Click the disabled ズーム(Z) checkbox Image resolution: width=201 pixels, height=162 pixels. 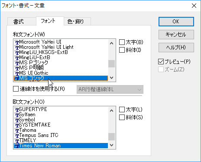tap(161, 70)
